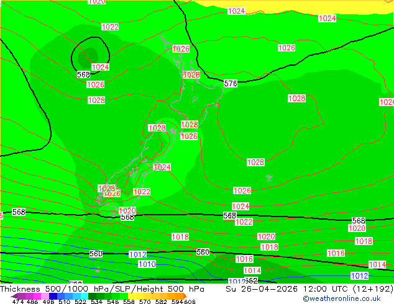Viewport: 394px width, 304px height.
Task: Select the yellow swatch right of 558 in legend
Action: pyautogui.click(x=132, y=296)
